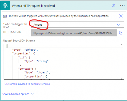Click the JSON schema editor scrollbar

[122, 62]
